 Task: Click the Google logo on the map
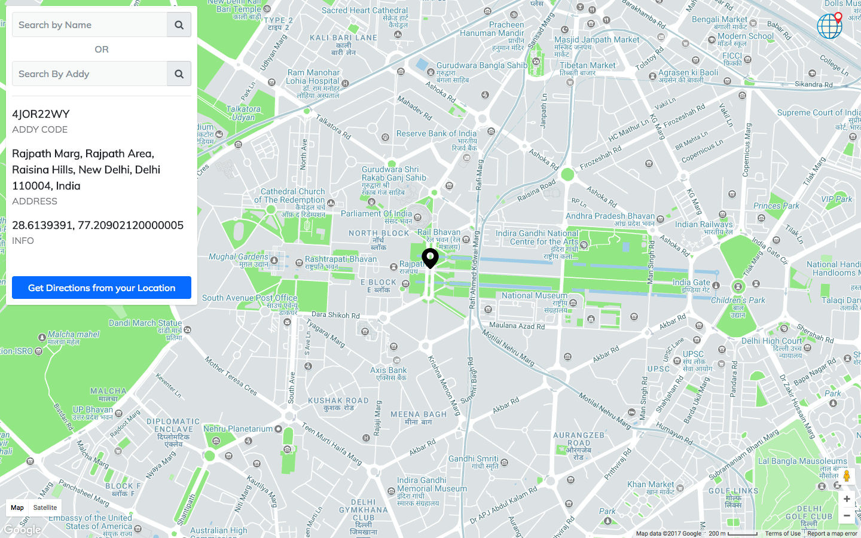pyautogui.click(x=22, y=530)
